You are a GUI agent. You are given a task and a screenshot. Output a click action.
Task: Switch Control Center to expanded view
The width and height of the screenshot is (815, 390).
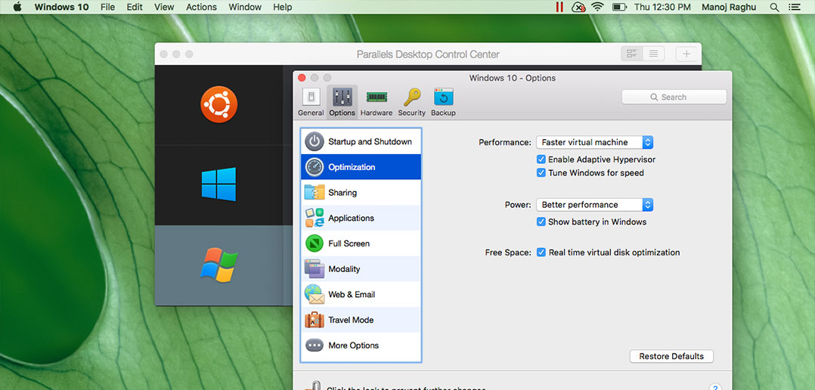(x=632, y=54)
